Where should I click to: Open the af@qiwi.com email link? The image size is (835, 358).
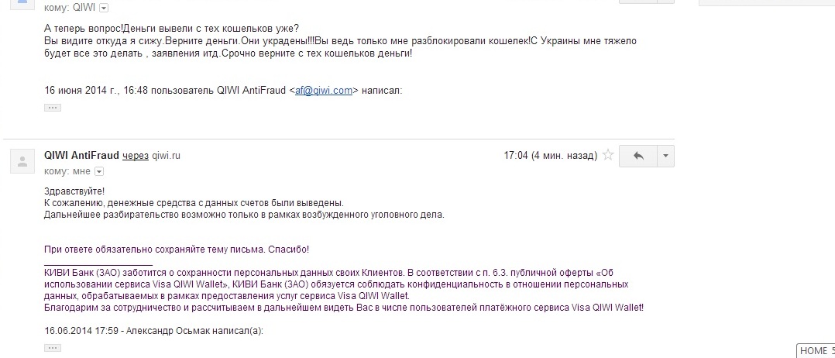[x=324, y=91]
